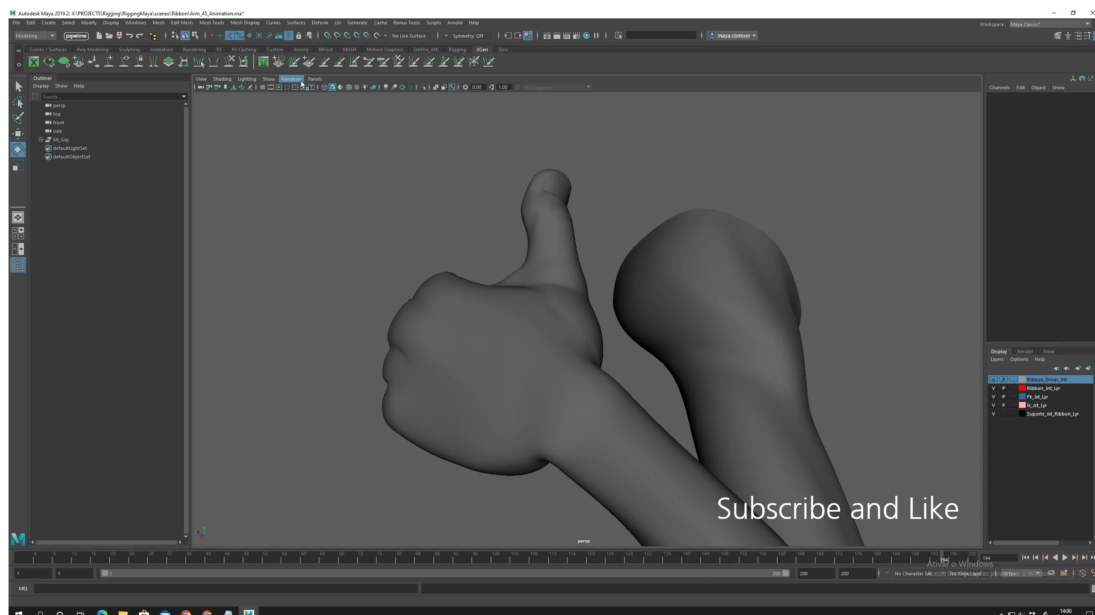This screenshot has height=615, width=1095.
Task: Toggle visibility of Fk_Jxt_Lyr layer
Action: click(993, 397)
